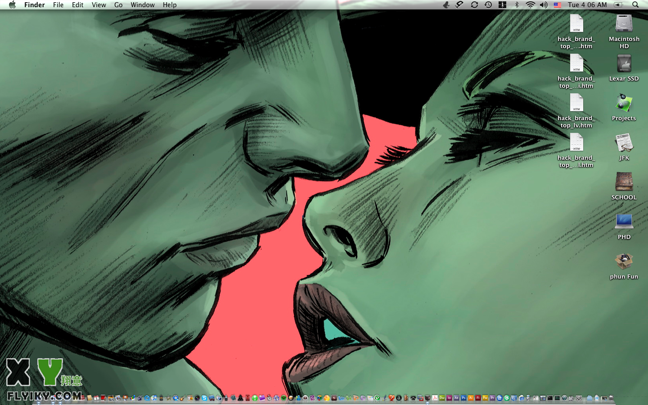Viewport: 648px width, 405px height.
Task: Open the Wi-Fi status menu
Action: 531,4
